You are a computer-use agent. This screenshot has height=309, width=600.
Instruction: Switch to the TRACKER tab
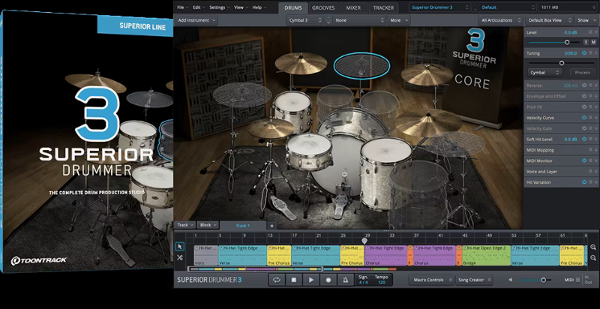(x=383, y=7)
